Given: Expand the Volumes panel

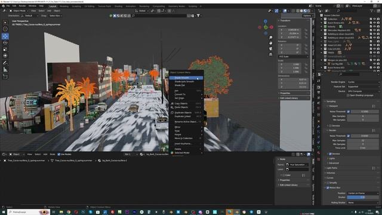Looking at the screenshot, I should [x=330, y=173].
